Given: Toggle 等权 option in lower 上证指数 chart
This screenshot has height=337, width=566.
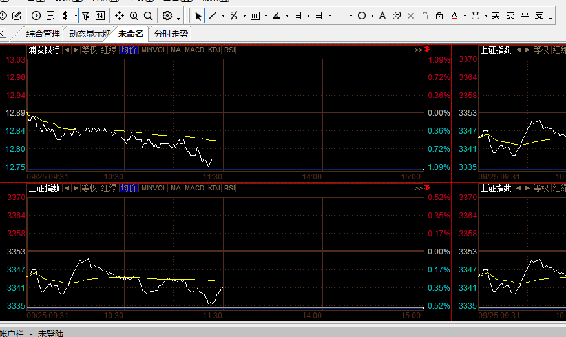Looking at the screenshot, I should (x=89, y=188).
